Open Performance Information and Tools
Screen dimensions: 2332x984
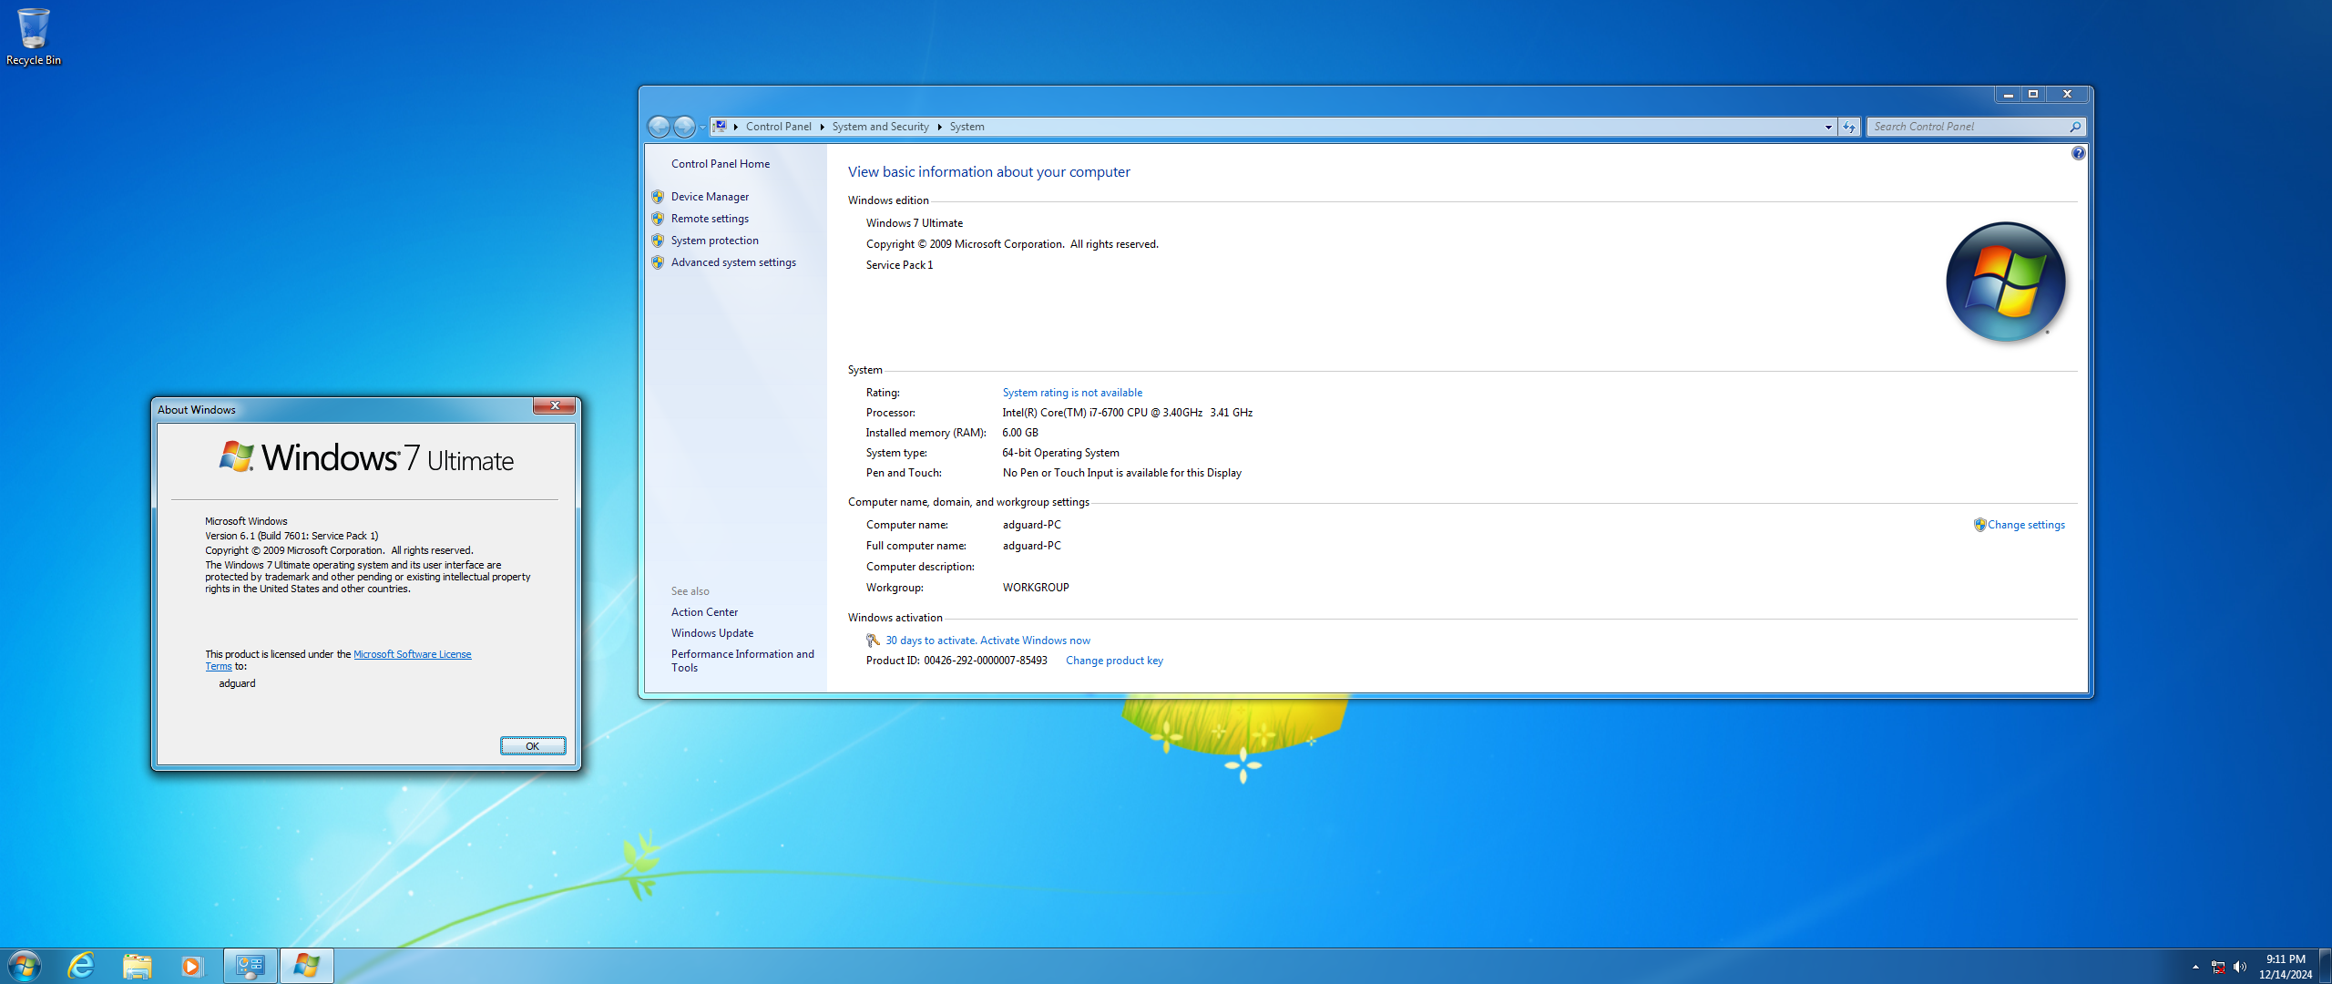click(742, 661)
